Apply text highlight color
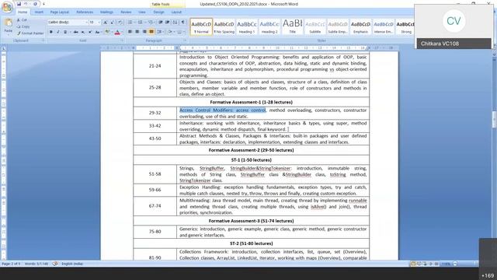Viewport: 497px width, 280px height. pos(107,31)
